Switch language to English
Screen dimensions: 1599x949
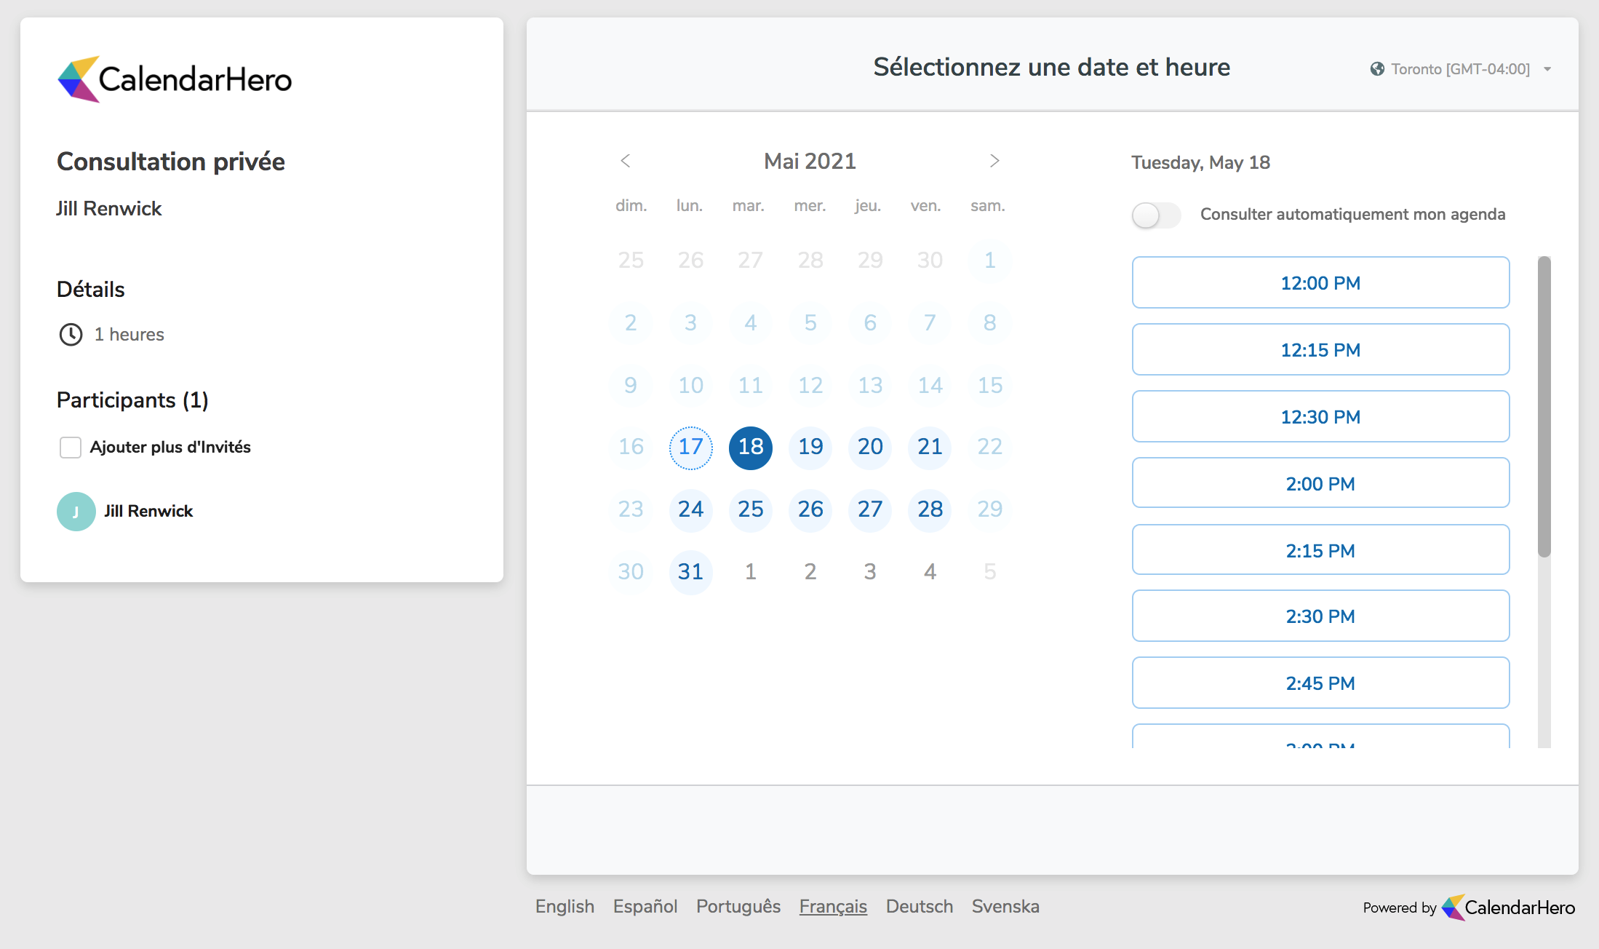[x=565, y=906]
